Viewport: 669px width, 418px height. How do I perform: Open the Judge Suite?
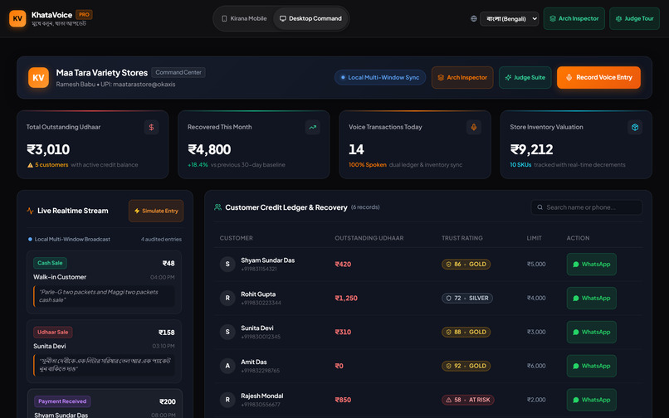525,78
